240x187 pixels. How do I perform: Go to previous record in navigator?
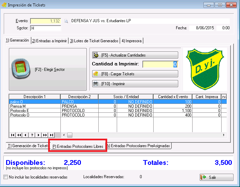coord(26,135)
